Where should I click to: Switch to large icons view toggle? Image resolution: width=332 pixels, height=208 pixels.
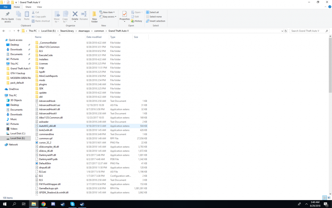pos(329,198)
